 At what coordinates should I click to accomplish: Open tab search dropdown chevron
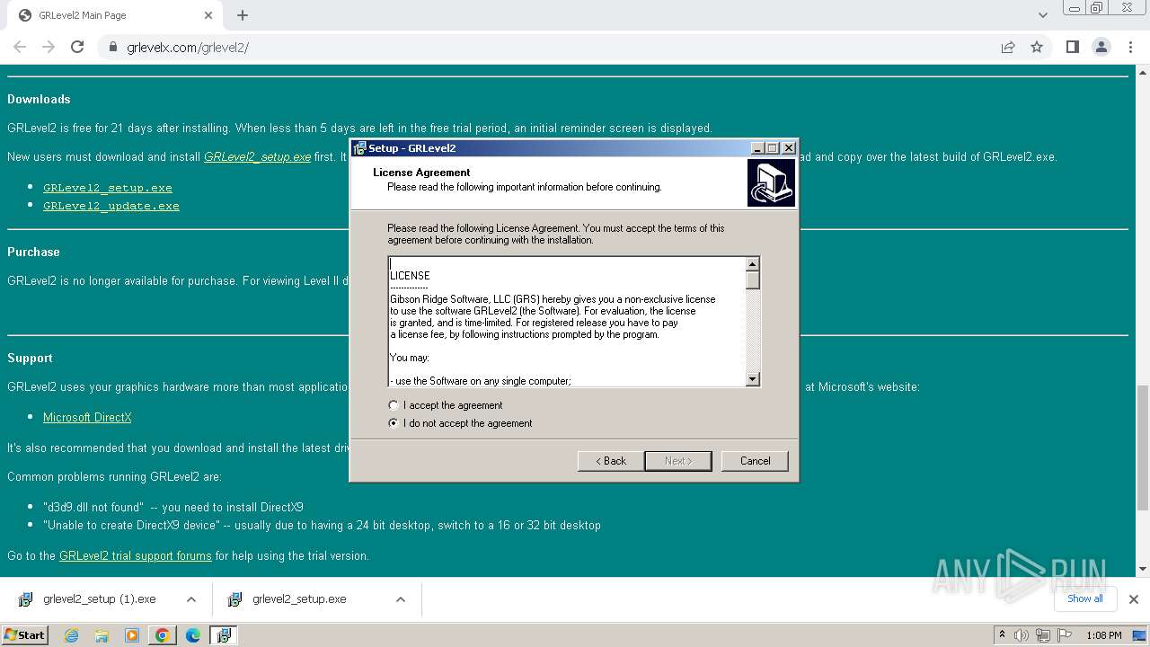[1042, 15]
